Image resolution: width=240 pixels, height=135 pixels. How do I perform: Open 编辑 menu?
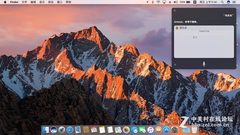(33, 2)
